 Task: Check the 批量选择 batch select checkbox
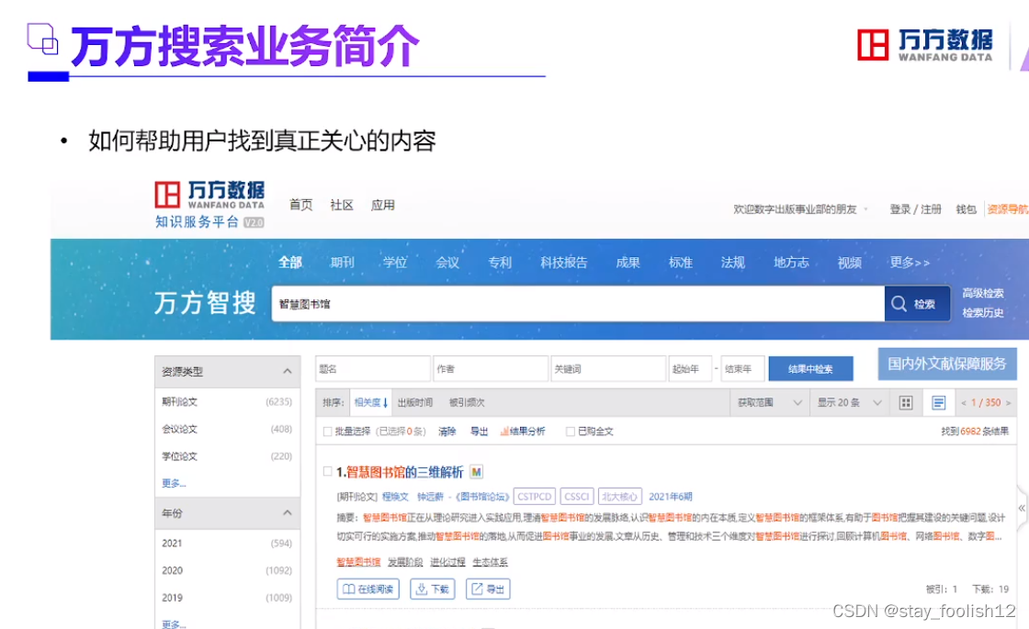(327, 432)
